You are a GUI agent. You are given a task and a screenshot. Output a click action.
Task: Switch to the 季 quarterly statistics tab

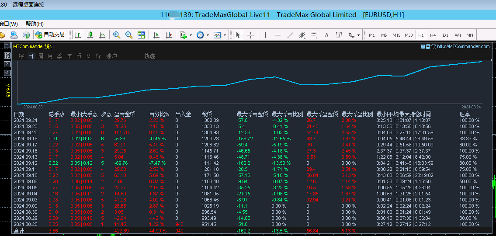(59, 56)
